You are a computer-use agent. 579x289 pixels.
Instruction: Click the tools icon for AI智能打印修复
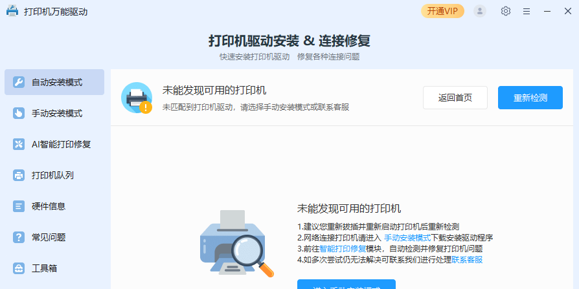[x=19, y=144]
